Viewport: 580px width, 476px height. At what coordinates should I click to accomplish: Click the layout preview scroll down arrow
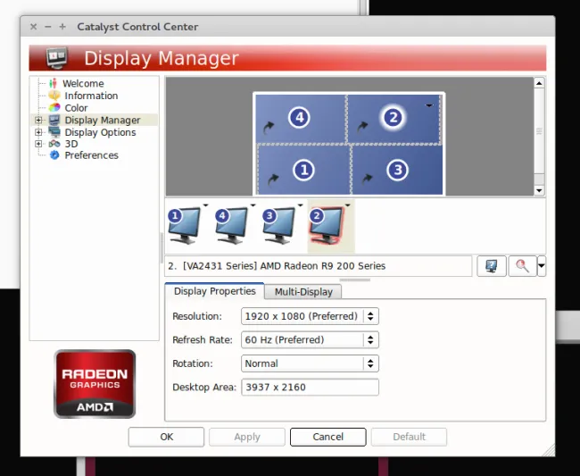click(539, 190)
